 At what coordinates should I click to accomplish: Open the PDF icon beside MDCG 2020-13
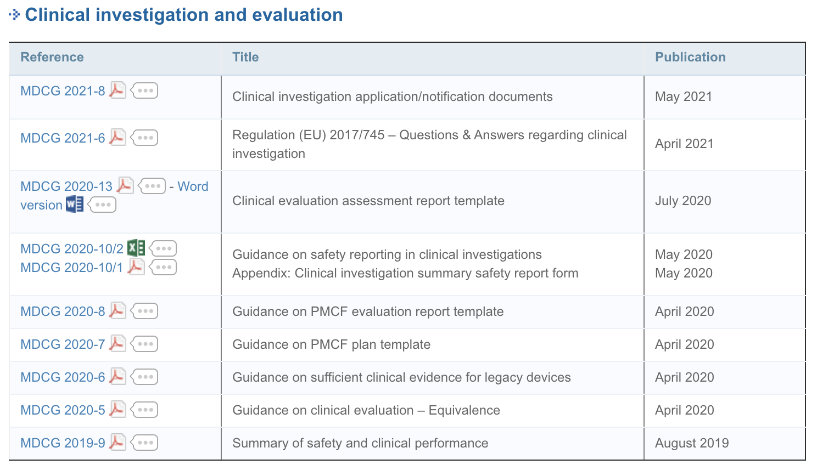click(x=125, y=186)
